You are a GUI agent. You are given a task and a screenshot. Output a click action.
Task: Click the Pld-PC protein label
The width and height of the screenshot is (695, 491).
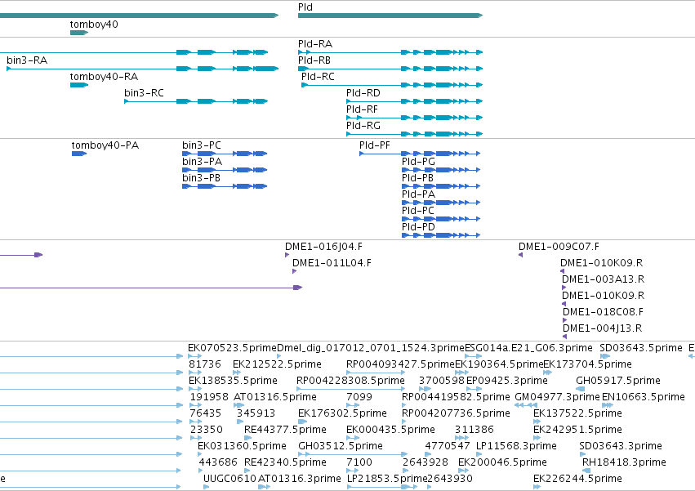[x=418, y=211]
